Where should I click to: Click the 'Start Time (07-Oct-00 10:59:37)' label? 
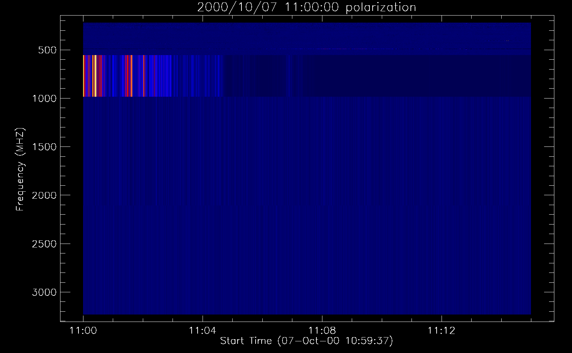[x=307, y=341]
